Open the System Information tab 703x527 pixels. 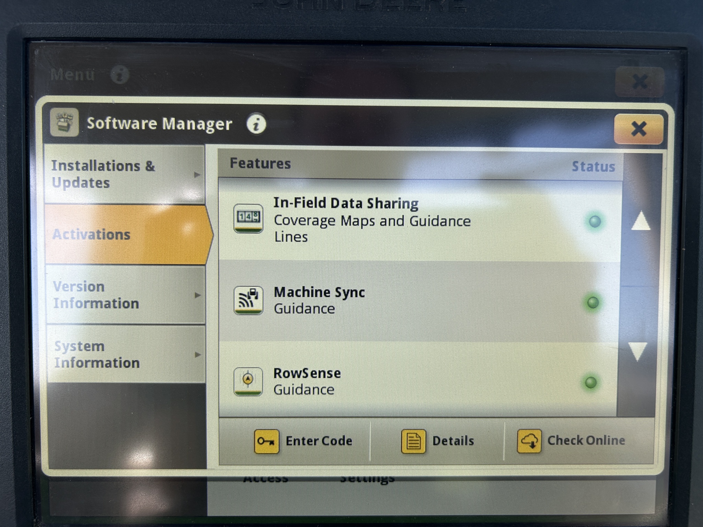coord(126,354)
